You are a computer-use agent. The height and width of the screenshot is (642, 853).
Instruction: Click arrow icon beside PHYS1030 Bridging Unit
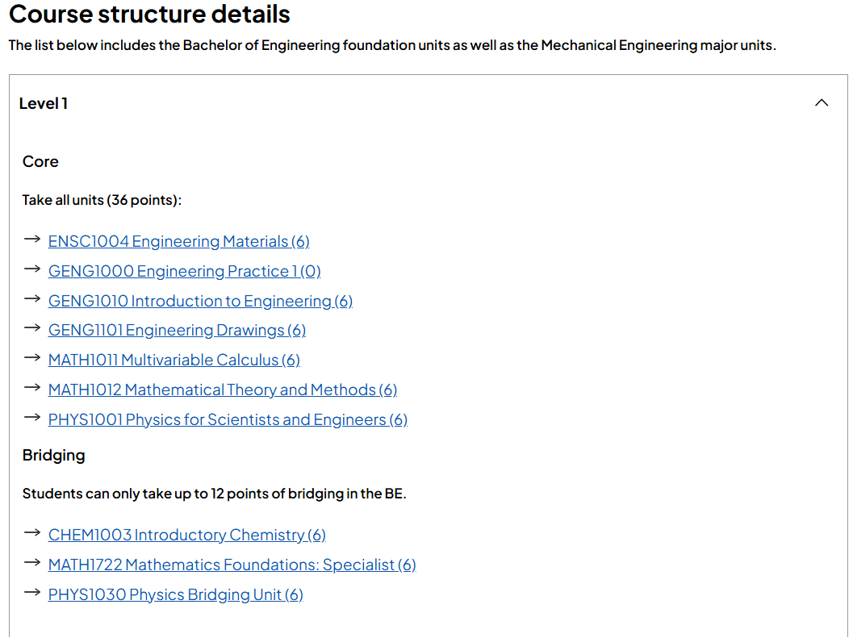(x=32, y=593)
